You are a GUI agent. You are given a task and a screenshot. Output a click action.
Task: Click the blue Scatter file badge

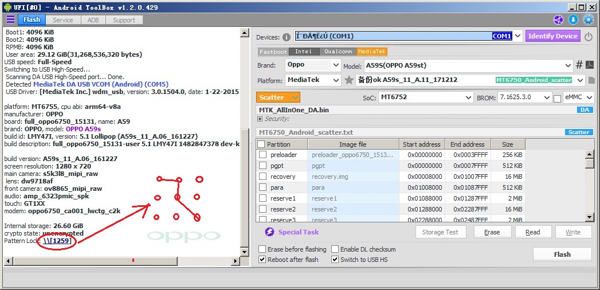[579, 132]
